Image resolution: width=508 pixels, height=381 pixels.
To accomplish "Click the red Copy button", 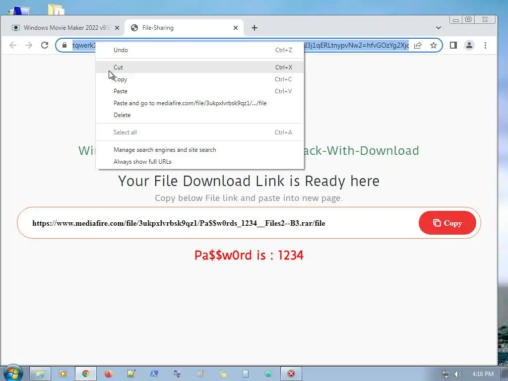I will pyautogui.click(x=447, y=223).
